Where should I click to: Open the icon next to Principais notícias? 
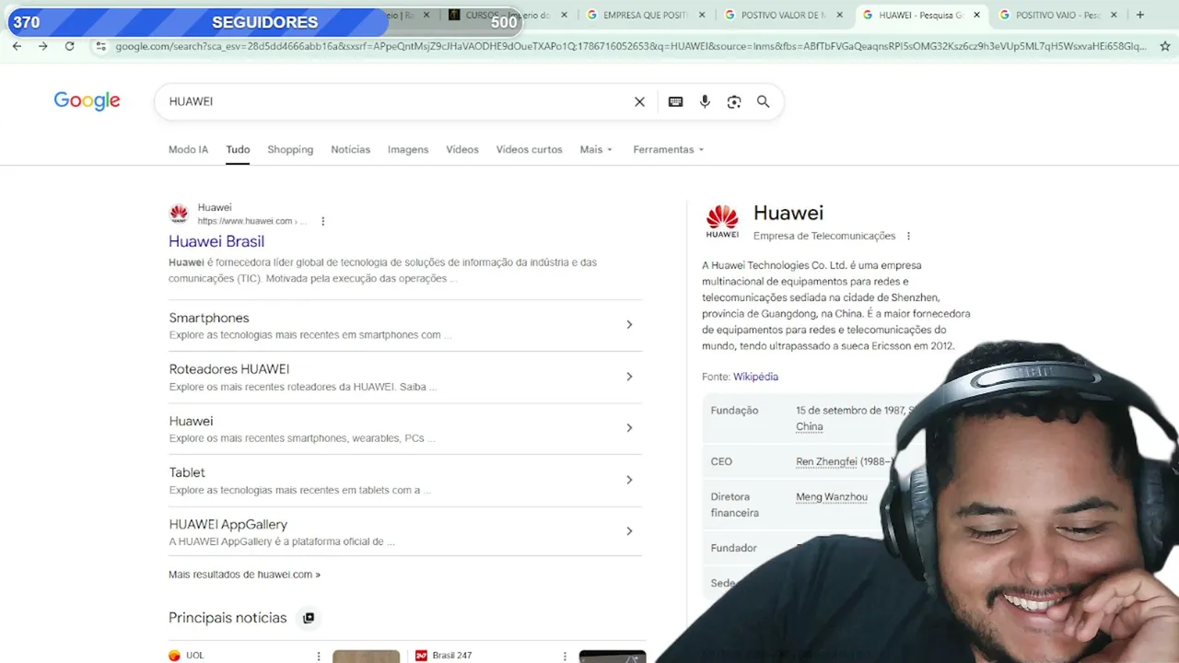(x=309, y=618)
